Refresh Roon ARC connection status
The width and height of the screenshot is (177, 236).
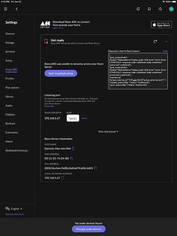coord(155,42)
